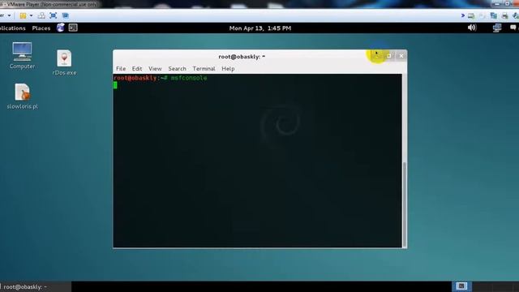Viewport: 519px width, 292px height.
Task: Click the terminal title root@obaskly: ~
Action: pos(242,57)
